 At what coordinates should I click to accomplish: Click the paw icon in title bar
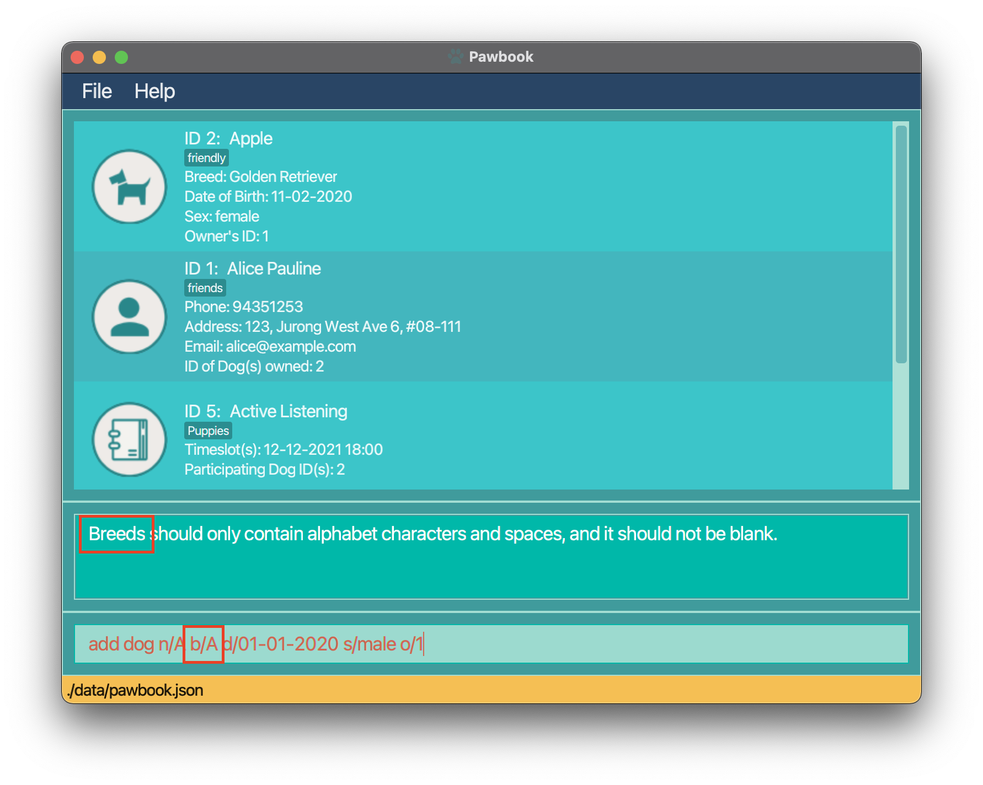(456, 57)
